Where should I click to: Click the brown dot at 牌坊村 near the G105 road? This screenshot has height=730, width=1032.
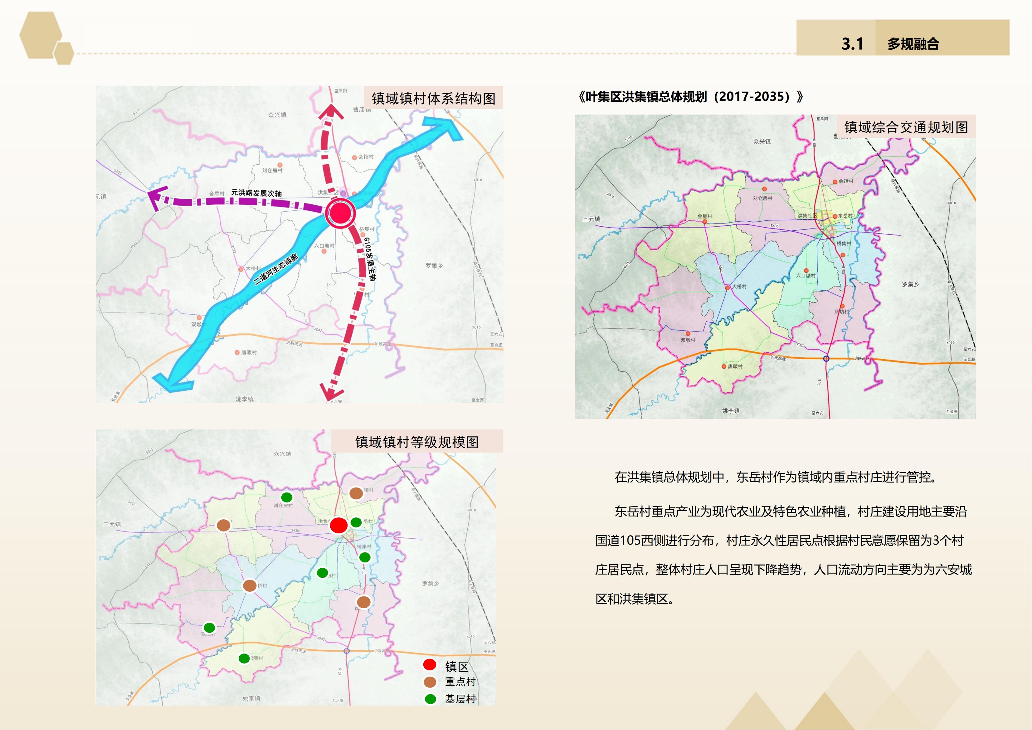point(364,602)
